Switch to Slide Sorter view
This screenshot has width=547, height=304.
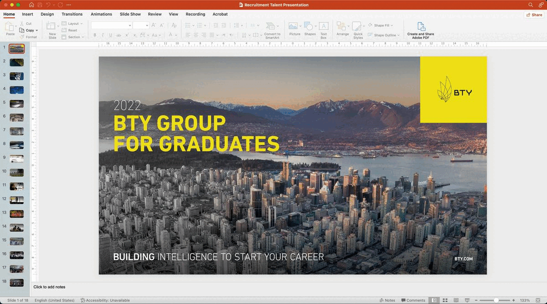tap(445, 300)
